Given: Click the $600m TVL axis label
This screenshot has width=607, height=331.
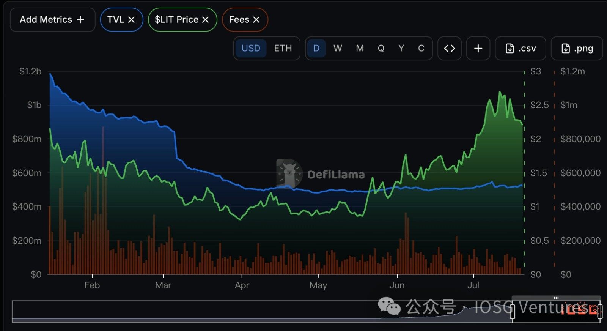Looking at the screenshot, I should point(27,173).
